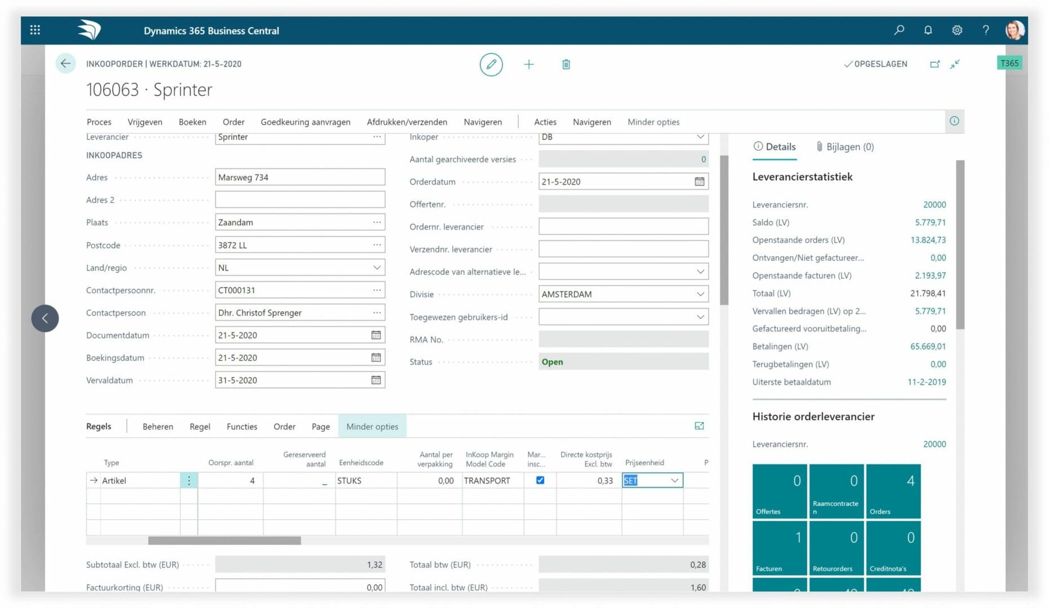Image resolution: width=1049 pixels, height=608 pixels.
Task: Open Goedkeuring aanvragen menu
Action: pyautogui.click(x=305, y=122)
